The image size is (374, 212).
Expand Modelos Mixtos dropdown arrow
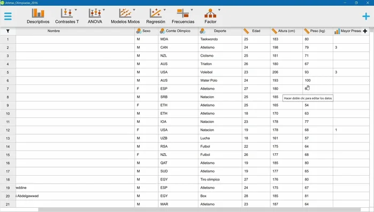click(134, 10)
